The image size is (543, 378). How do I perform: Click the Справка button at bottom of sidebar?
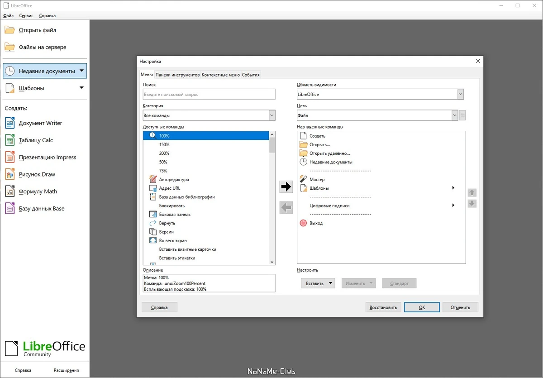click(23, 370)
